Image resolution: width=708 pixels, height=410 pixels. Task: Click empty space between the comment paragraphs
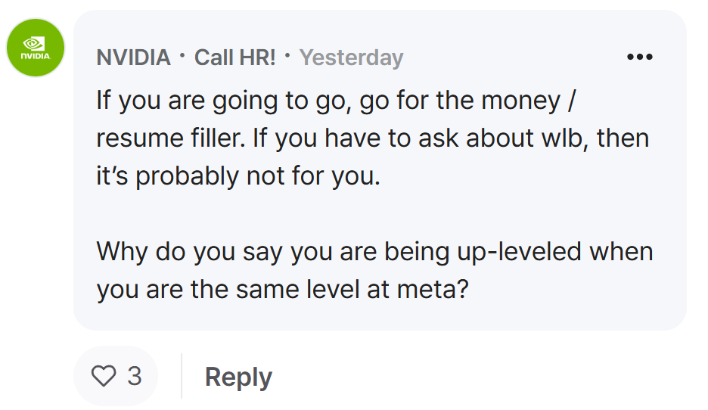tap(374, 213)
